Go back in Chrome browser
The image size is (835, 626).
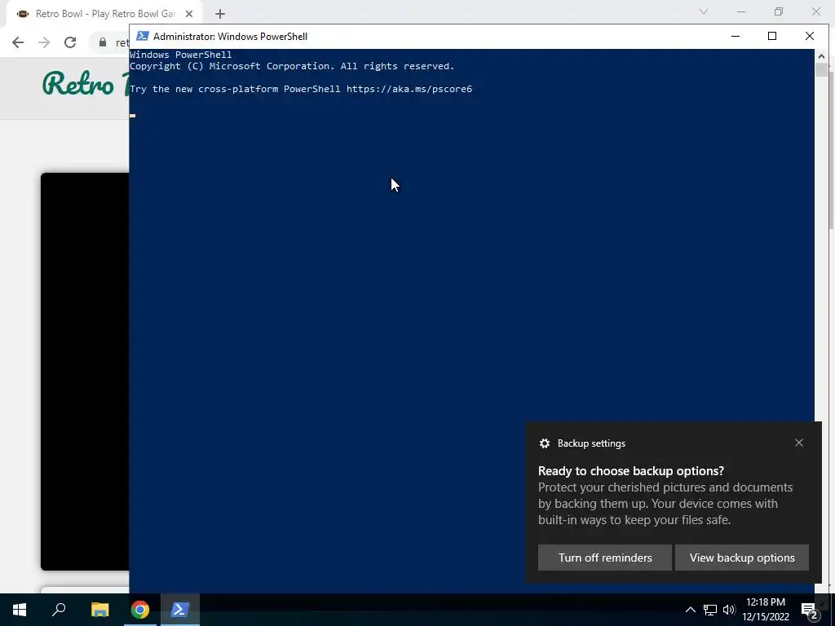18,42
